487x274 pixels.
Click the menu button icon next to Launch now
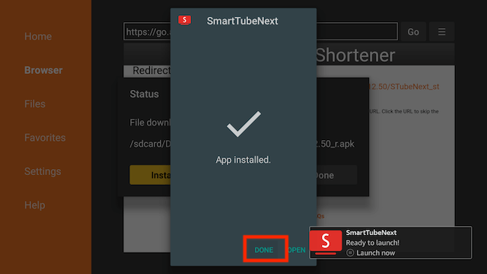350,253
